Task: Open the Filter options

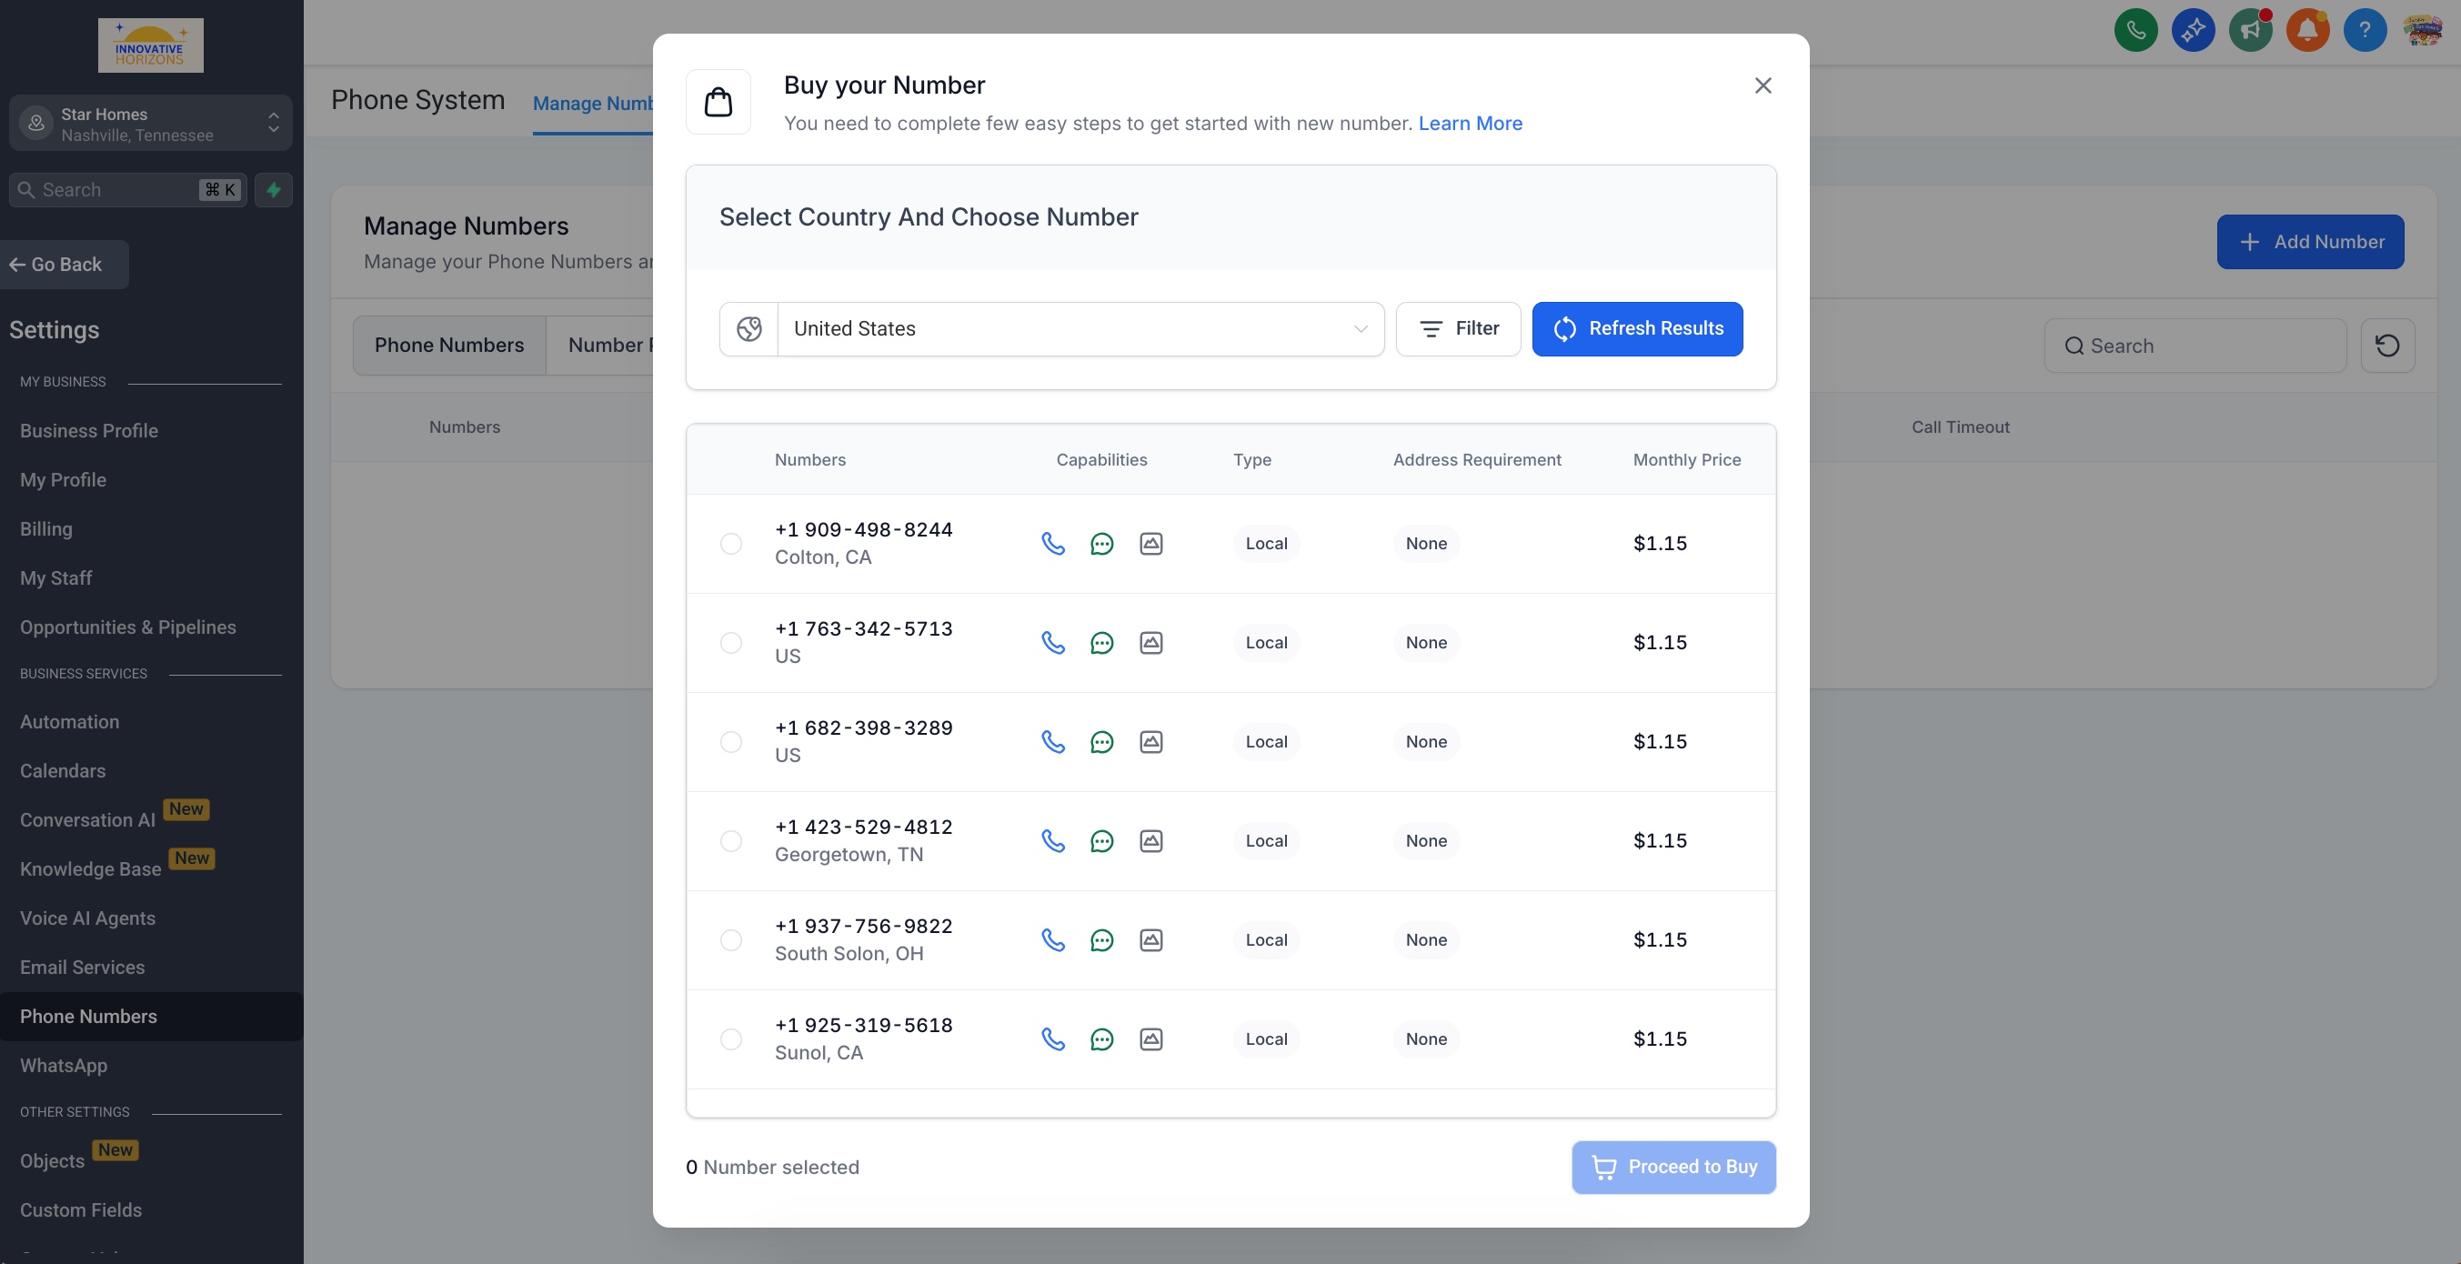Action: point(1458,328)
